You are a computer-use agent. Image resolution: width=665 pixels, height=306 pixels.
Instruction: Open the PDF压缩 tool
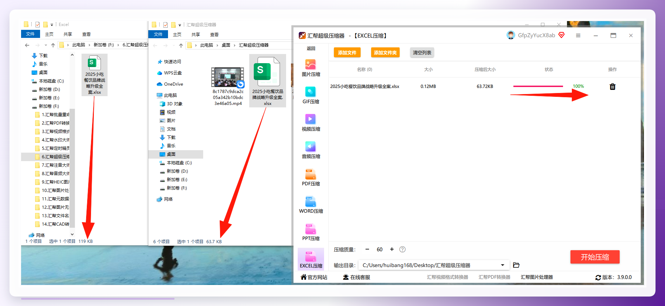[x=311, y=177]
